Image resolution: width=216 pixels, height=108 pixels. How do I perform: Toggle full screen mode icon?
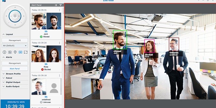click(26, 52)
